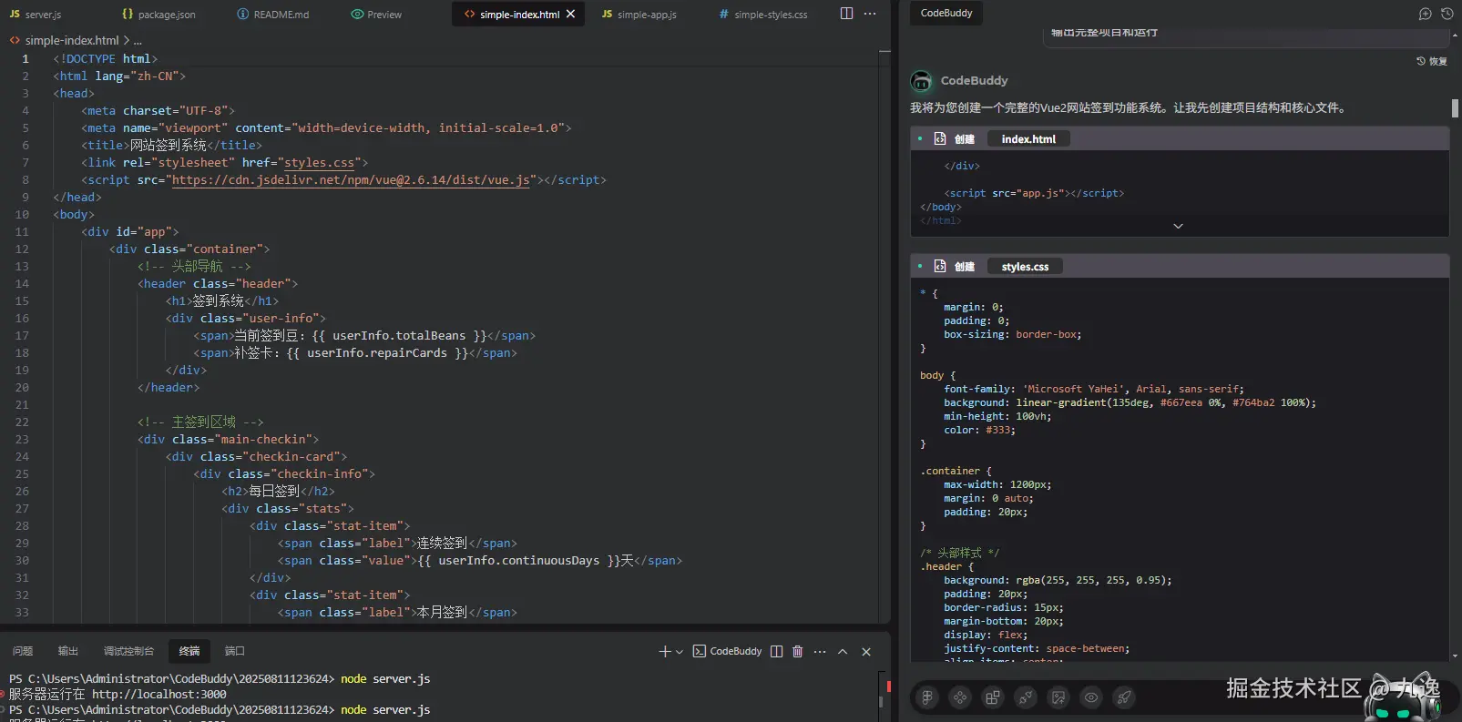Screen dimensions: 1462x722
Task: Start a new CodeBuddy chat
Action: pos(1426,14)
